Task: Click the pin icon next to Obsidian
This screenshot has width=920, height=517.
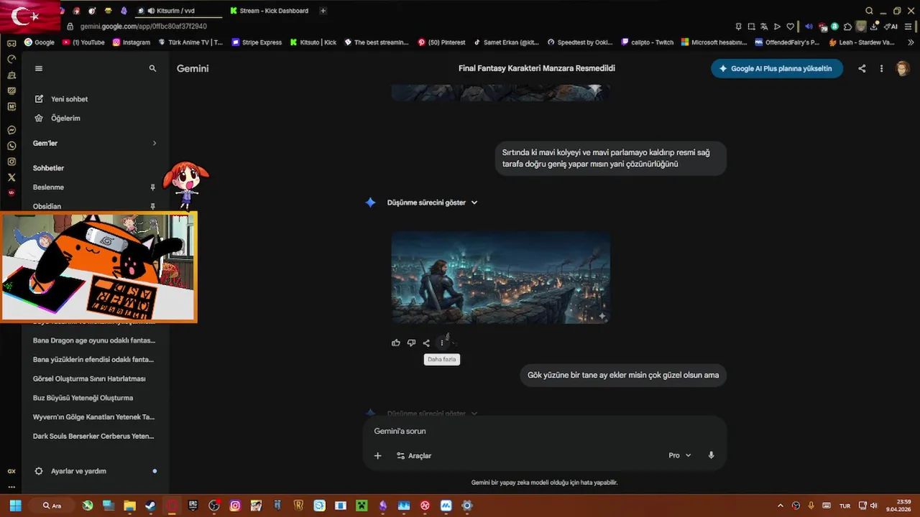Action: [152, 207]
